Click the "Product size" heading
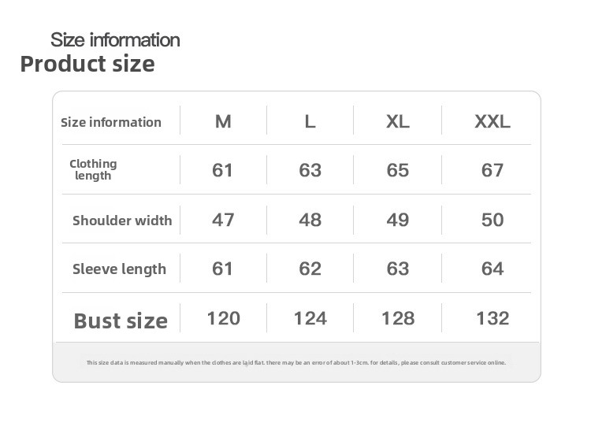The image size is (591, 430). [87, 64]
